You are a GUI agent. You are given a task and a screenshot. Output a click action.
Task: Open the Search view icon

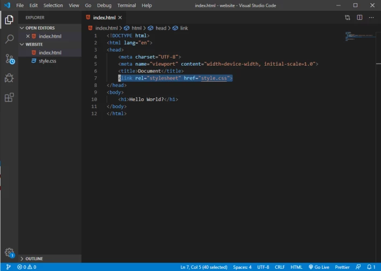pyautogui.click(x=9, y=39)
